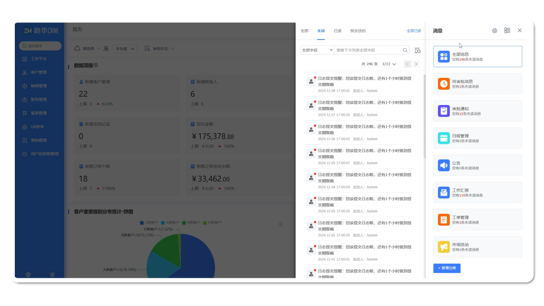
Task: Open the 审批通知 category
Action: (x=477, y=111)
